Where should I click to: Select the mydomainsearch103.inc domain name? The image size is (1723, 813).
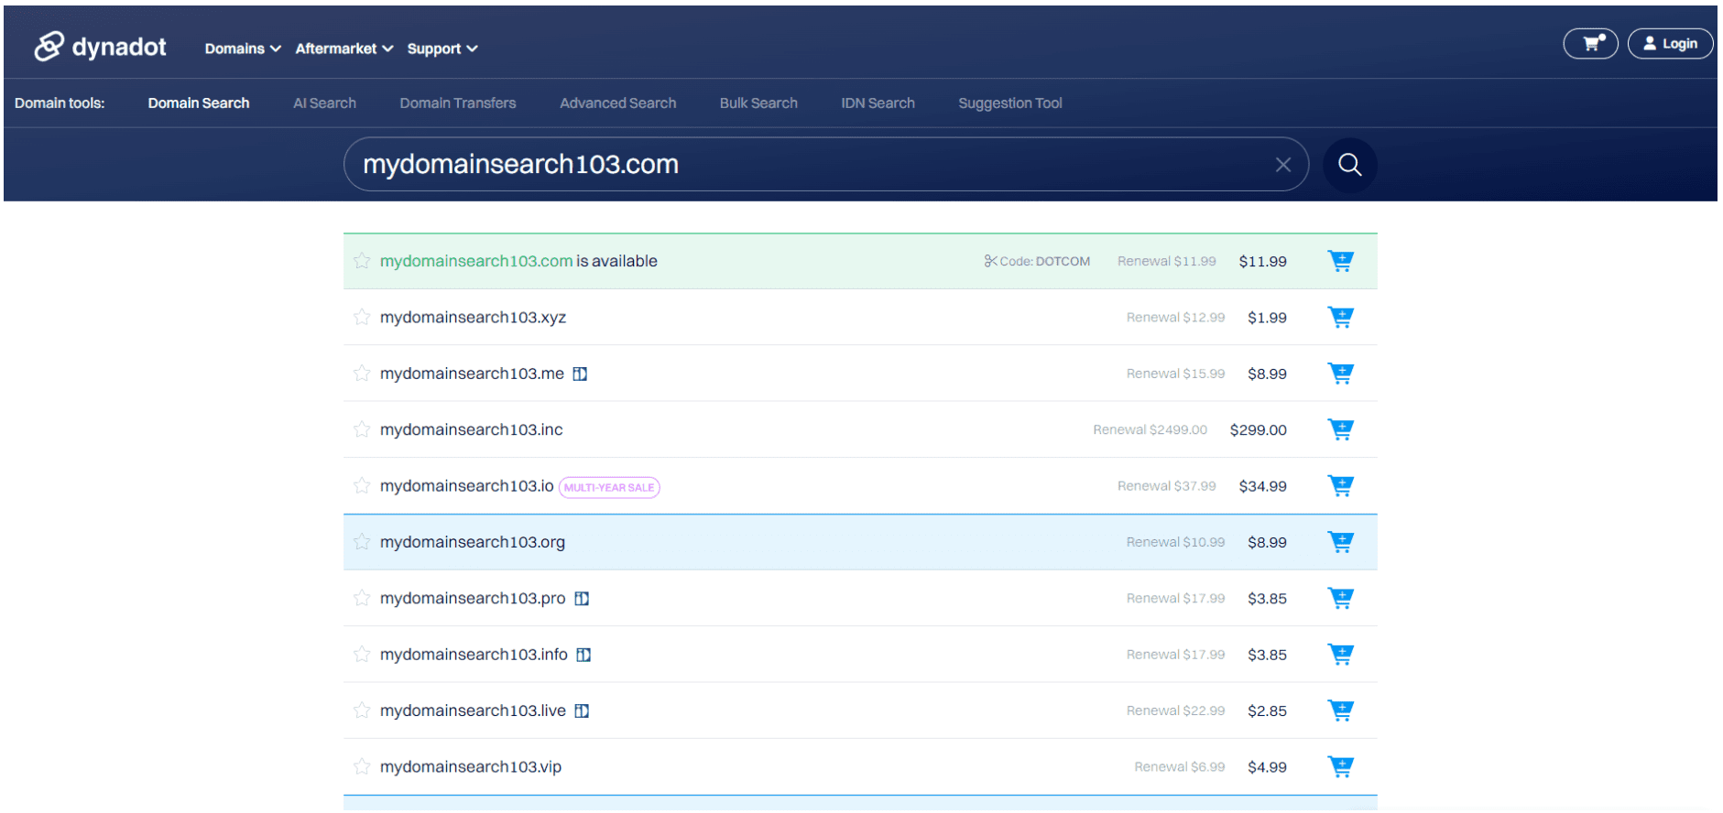472,429
